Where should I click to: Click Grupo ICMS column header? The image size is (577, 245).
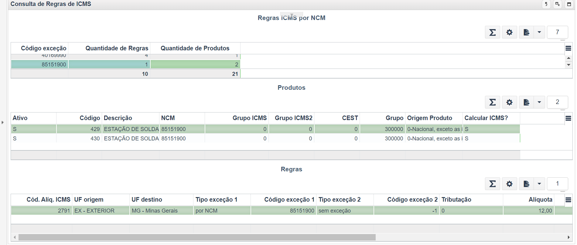[x=237, y=118]
